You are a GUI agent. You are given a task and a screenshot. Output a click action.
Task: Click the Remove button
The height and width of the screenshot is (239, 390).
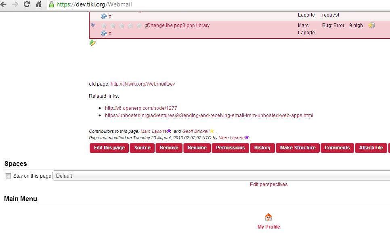tap(169, 148)
